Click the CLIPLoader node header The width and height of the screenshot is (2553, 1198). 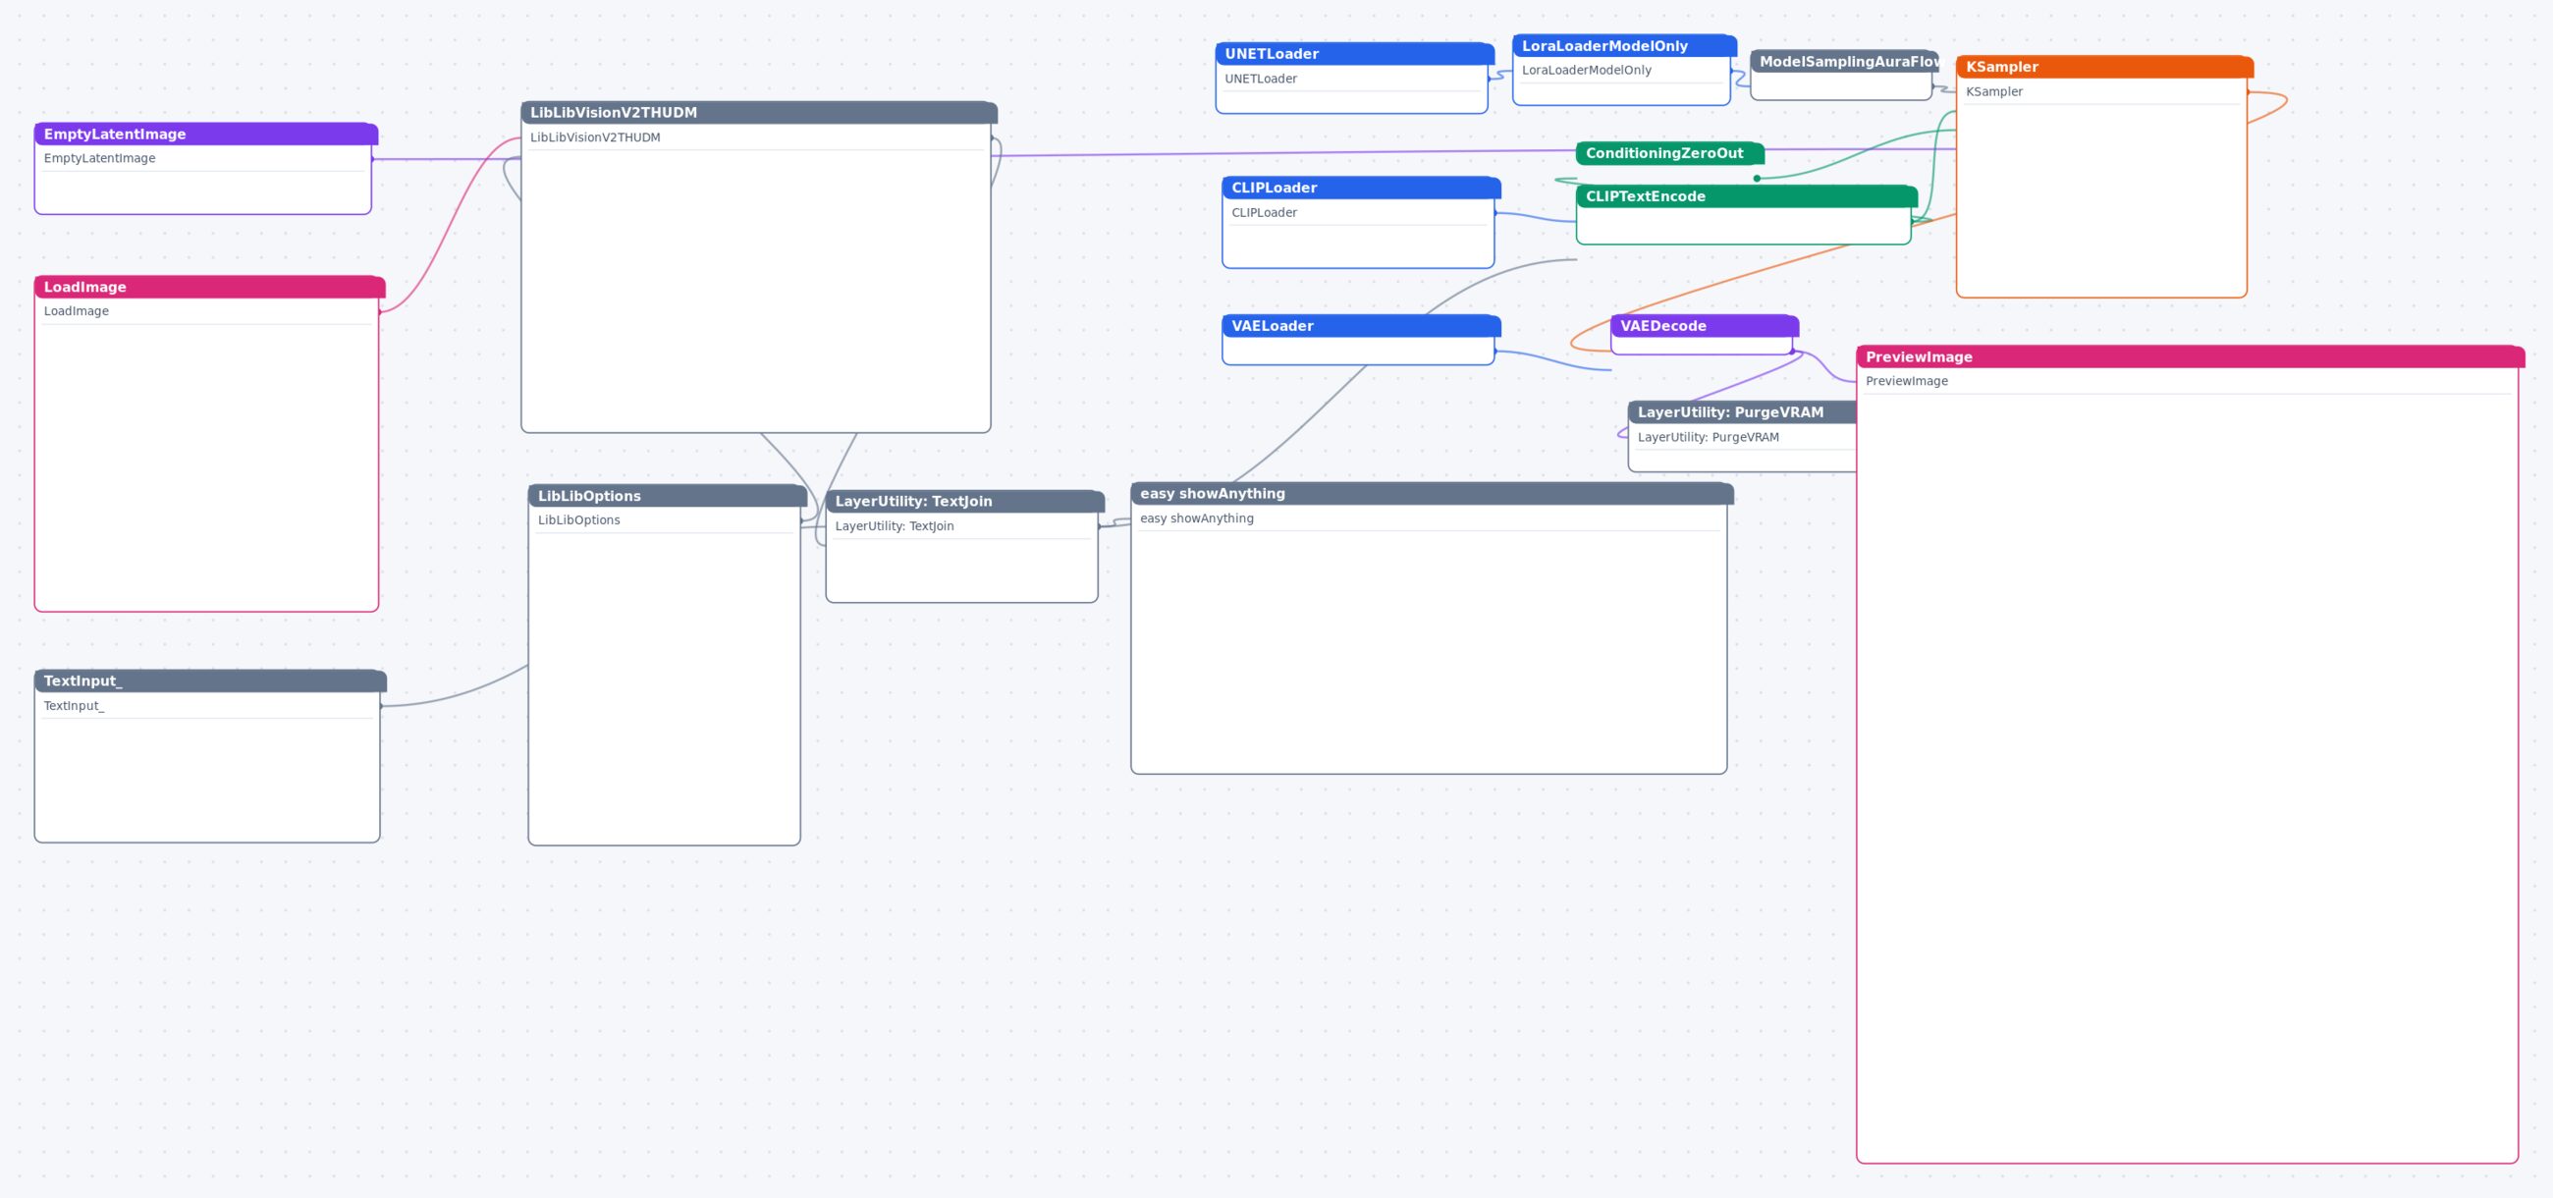[1362, 188]
